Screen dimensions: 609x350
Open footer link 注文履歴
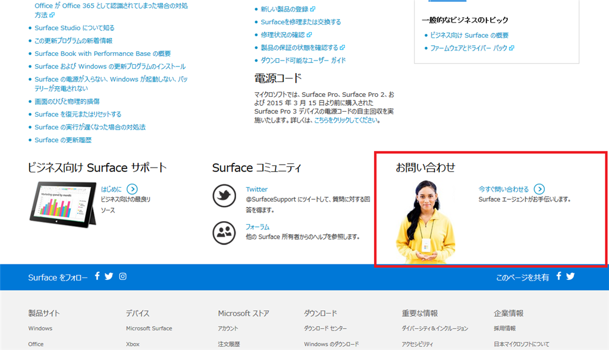tap(229, 344)
